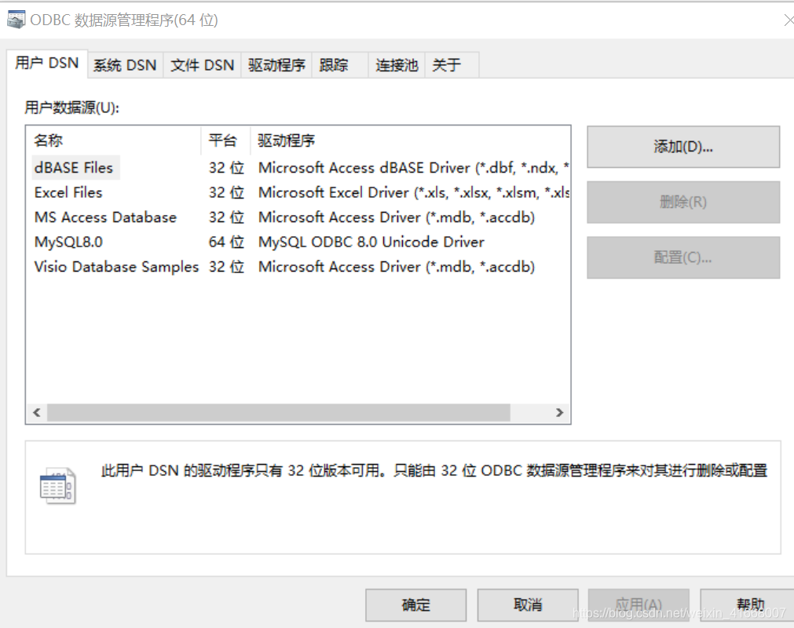Cancel with the 取消 button
The width and height of the screenshot is (794, 628).
pos(528,604)
